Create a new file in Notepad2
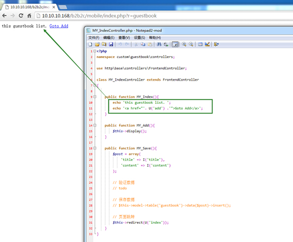293x242 pixels. (x=90, y=44)
